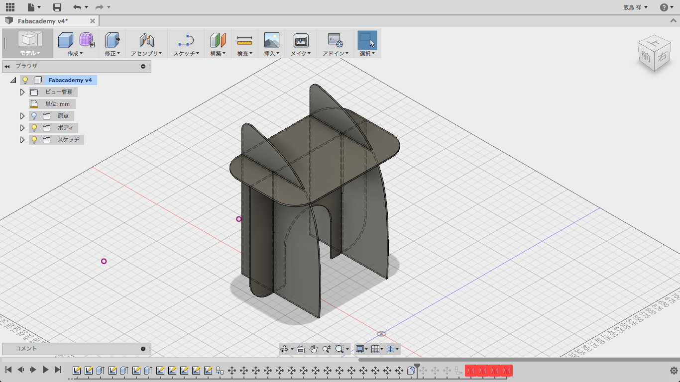
Task: Toggle visibility lightbulb of Fabacademy v4 root
Action: point(25,80)
